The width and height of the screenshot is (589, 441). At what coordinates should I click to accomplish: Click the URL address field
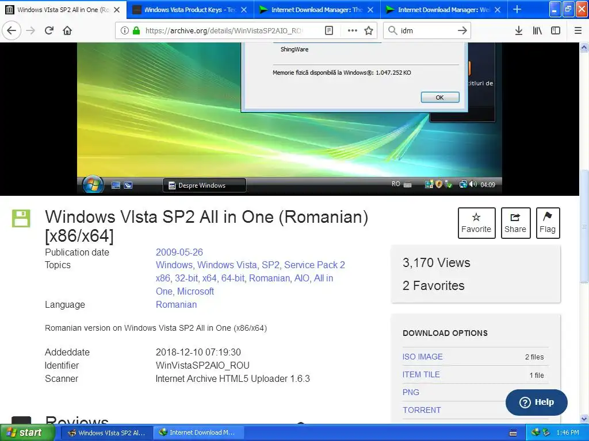pyautogui.click(x=224, y=30)
